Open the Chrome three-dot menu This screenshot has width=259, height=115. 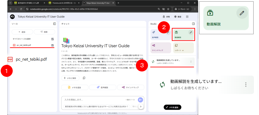click(195, 9)
